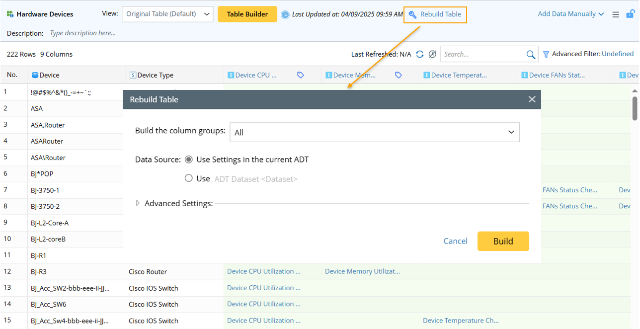
Task: Click the table's vertical scrollbar thumb
Action: [x=635, y=108]
